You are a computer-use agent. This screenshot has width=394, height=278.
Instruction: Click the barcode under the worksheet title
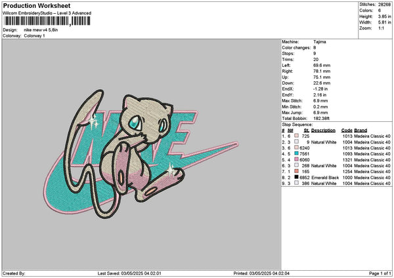click(47, 21)
